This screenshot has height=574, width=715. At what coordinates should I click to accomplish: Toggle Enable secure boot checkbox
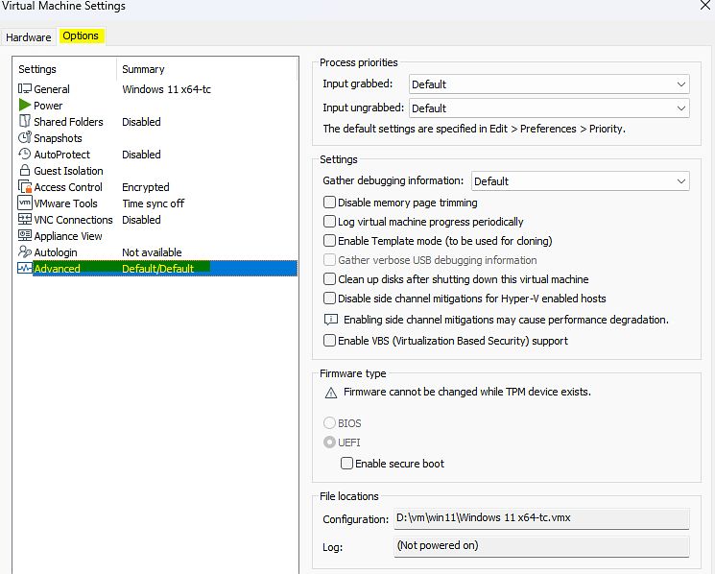point(347,464)
